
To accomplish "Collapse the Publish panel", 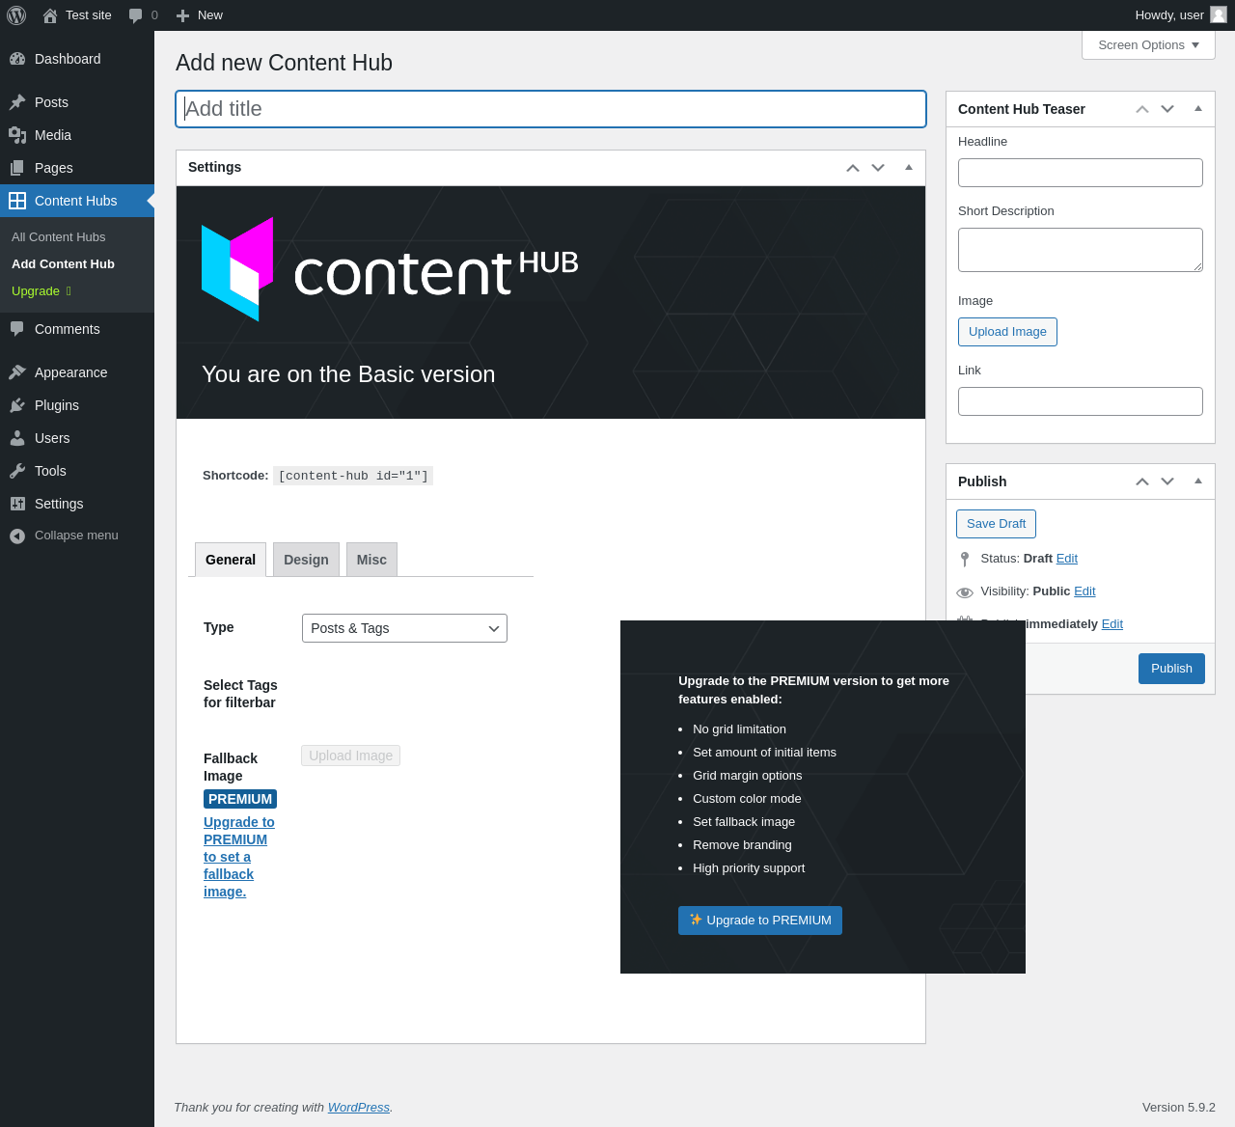I will 1198,481.
